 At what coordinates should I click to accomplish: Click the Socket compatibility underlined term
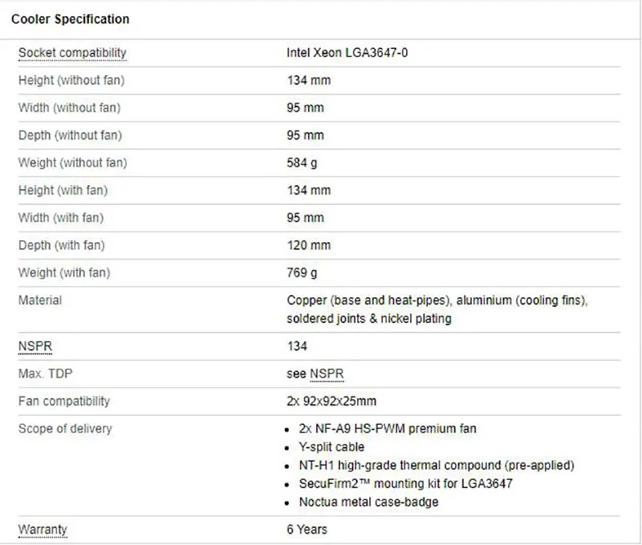click(72, 53)
